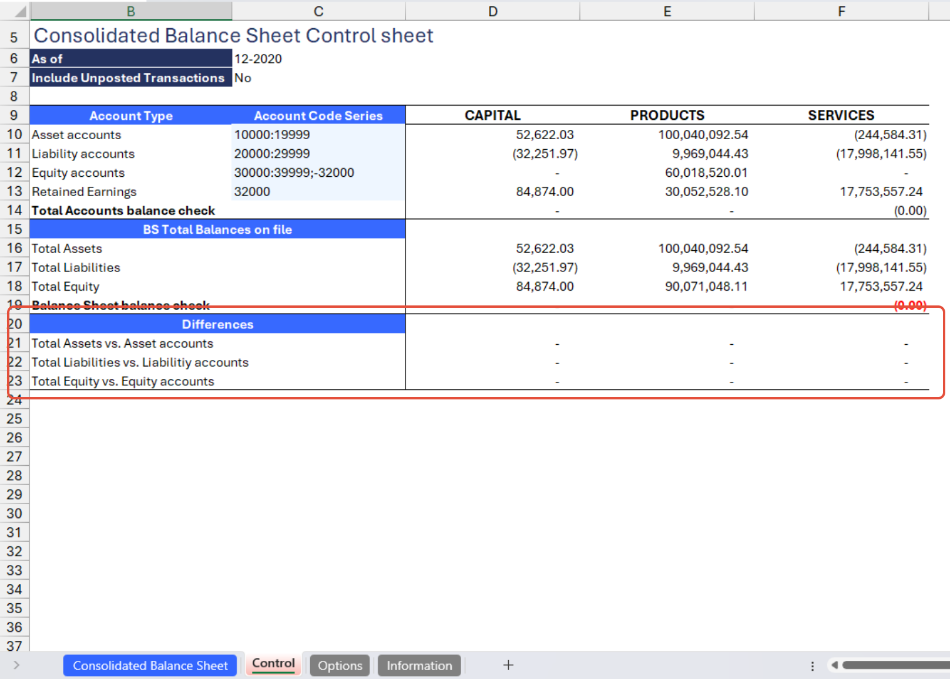Click the Account Code Series header
This screenshot has height=679, width=950.
(318, 116)
